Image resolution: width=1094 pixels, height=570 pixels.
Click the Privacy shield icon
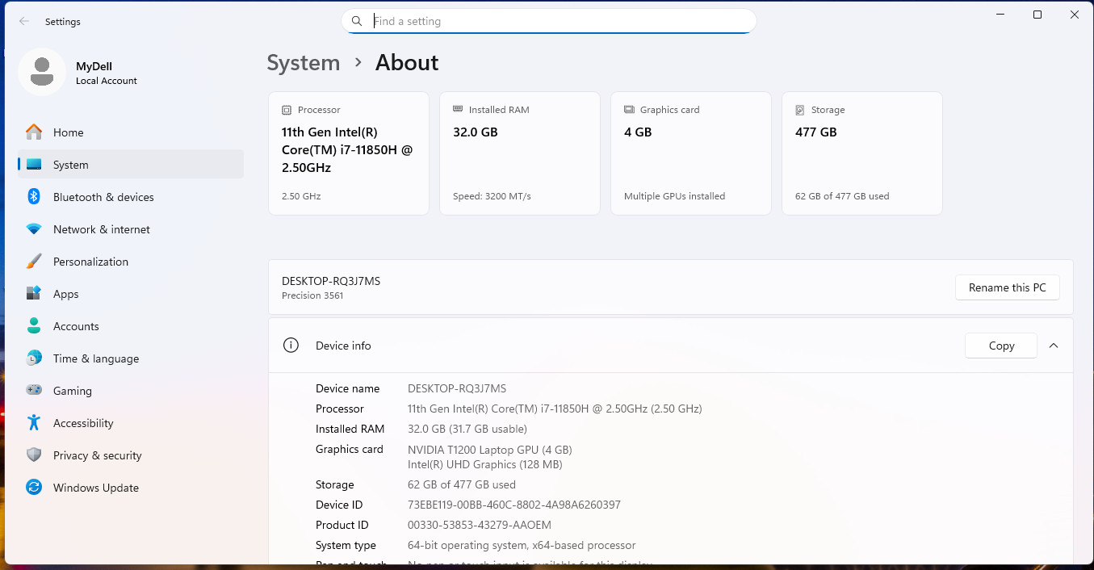tap(34, 455)
